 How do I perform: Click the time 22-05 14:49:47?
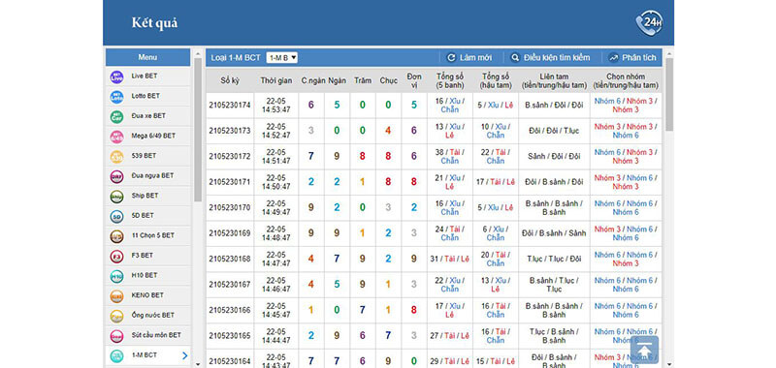coord(276,208)
